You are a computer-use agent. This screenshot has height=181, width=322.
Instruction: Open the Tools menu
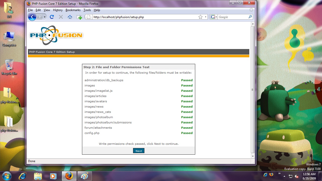pos(87,10)
